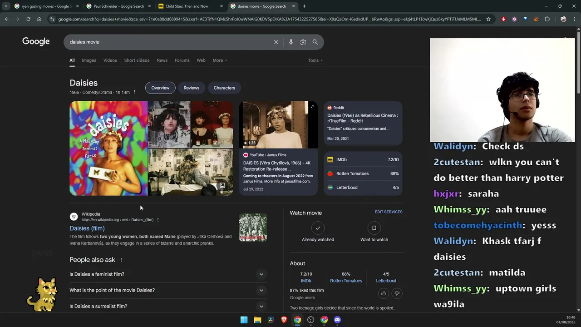
Task: Open Reddit 'Daisies (1966) as Rebellious Cinema' card
Action: [363, 124]
